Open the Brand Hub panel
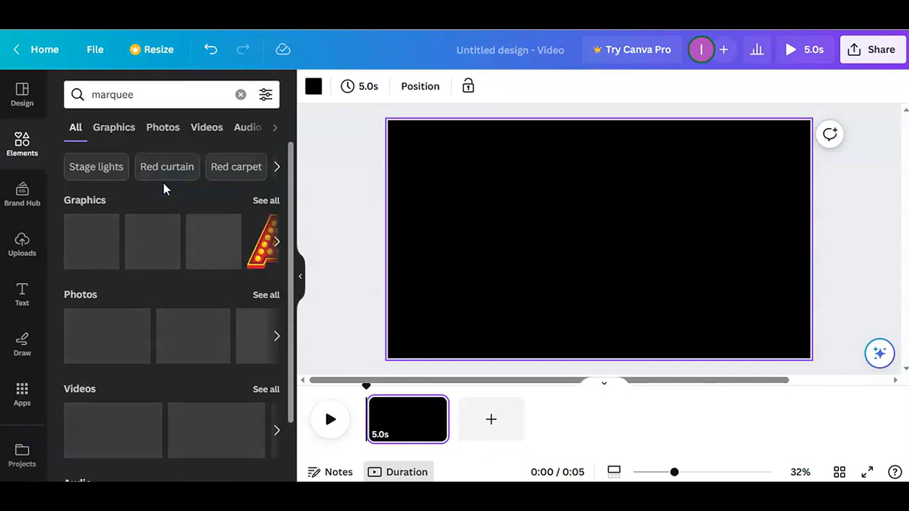The image size is (909, 511). [22, 194]
